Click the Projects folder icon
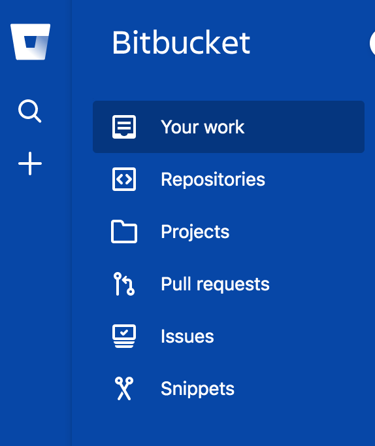Screen dimensions: 375x446 point(124,232)
